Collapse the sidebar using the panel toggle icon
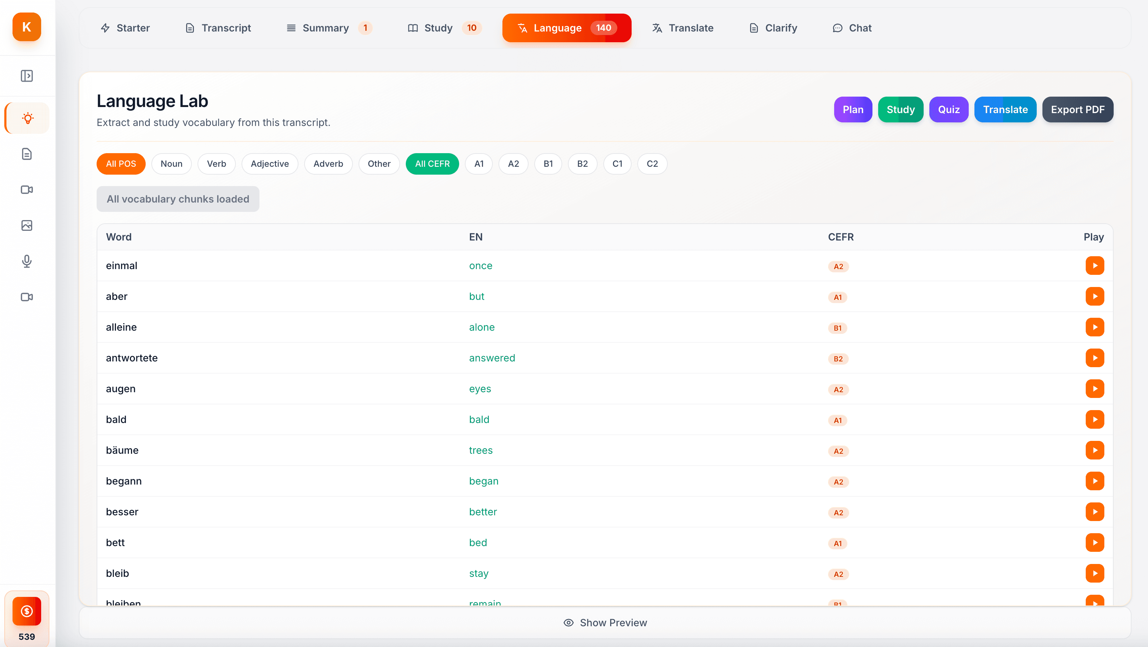The width and height of the screenshot is (1148, 647). pyautogui.click(x=26, y=76)
